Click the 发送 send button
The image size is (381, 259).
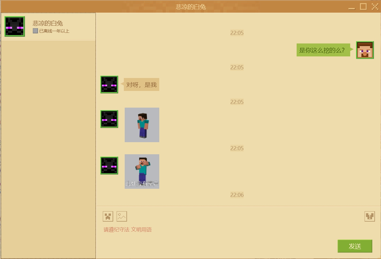click(355, 246)
